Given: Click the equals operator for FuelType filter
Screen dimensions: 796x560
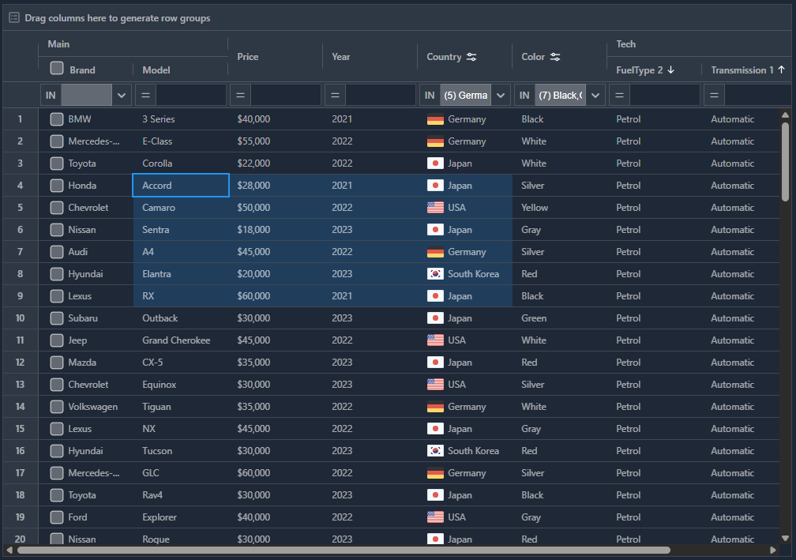Looking at the screenshot, I should click(619, 95).
